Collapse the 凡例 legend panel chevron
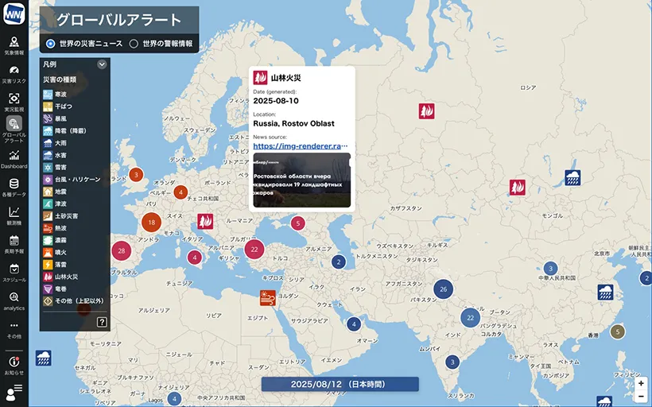Viewport: 652px width, 407px height. pos(102,65)
